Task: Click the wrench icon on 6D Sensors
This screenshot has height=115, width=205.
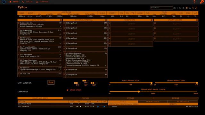Action: pos(60,70)
